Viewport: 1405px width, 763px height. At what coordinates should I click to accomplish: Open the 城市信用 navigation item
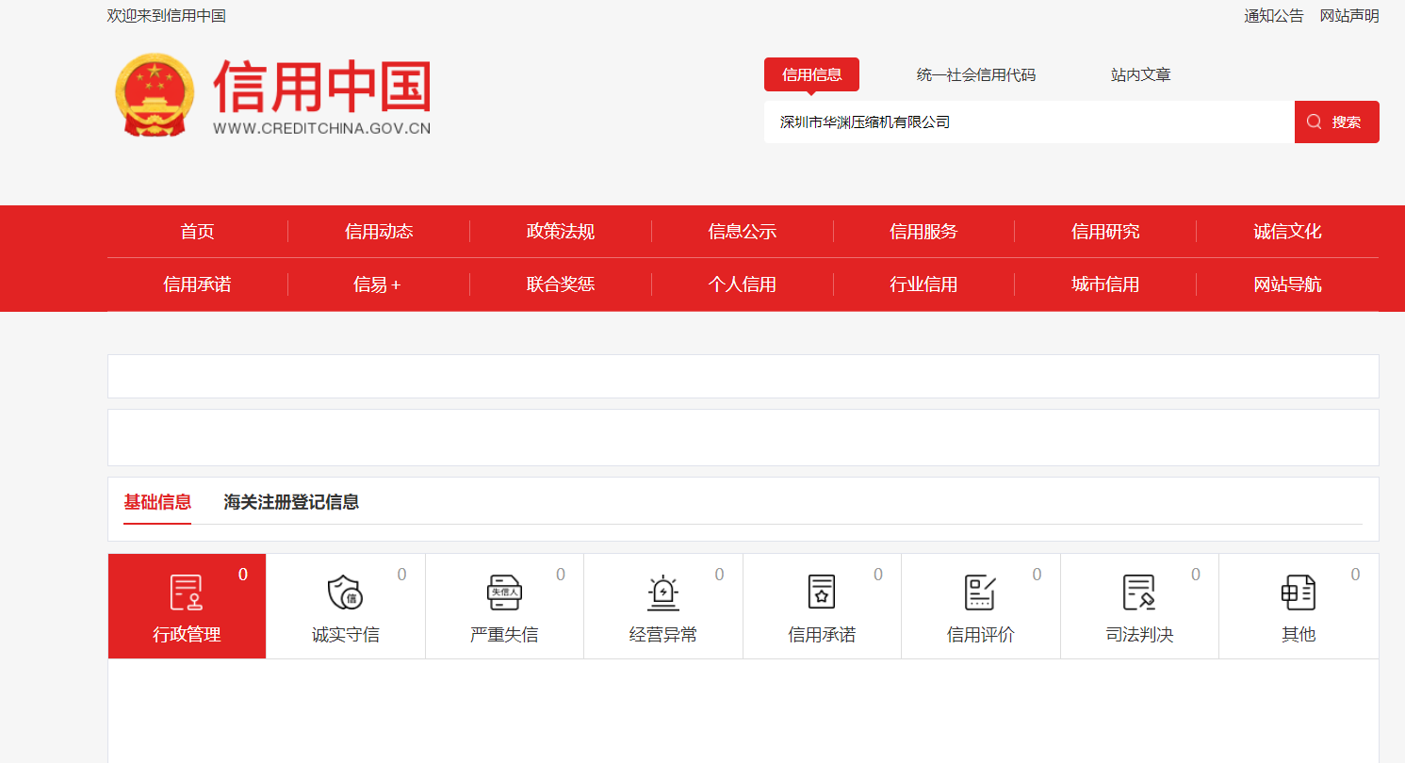(1105, 284)
